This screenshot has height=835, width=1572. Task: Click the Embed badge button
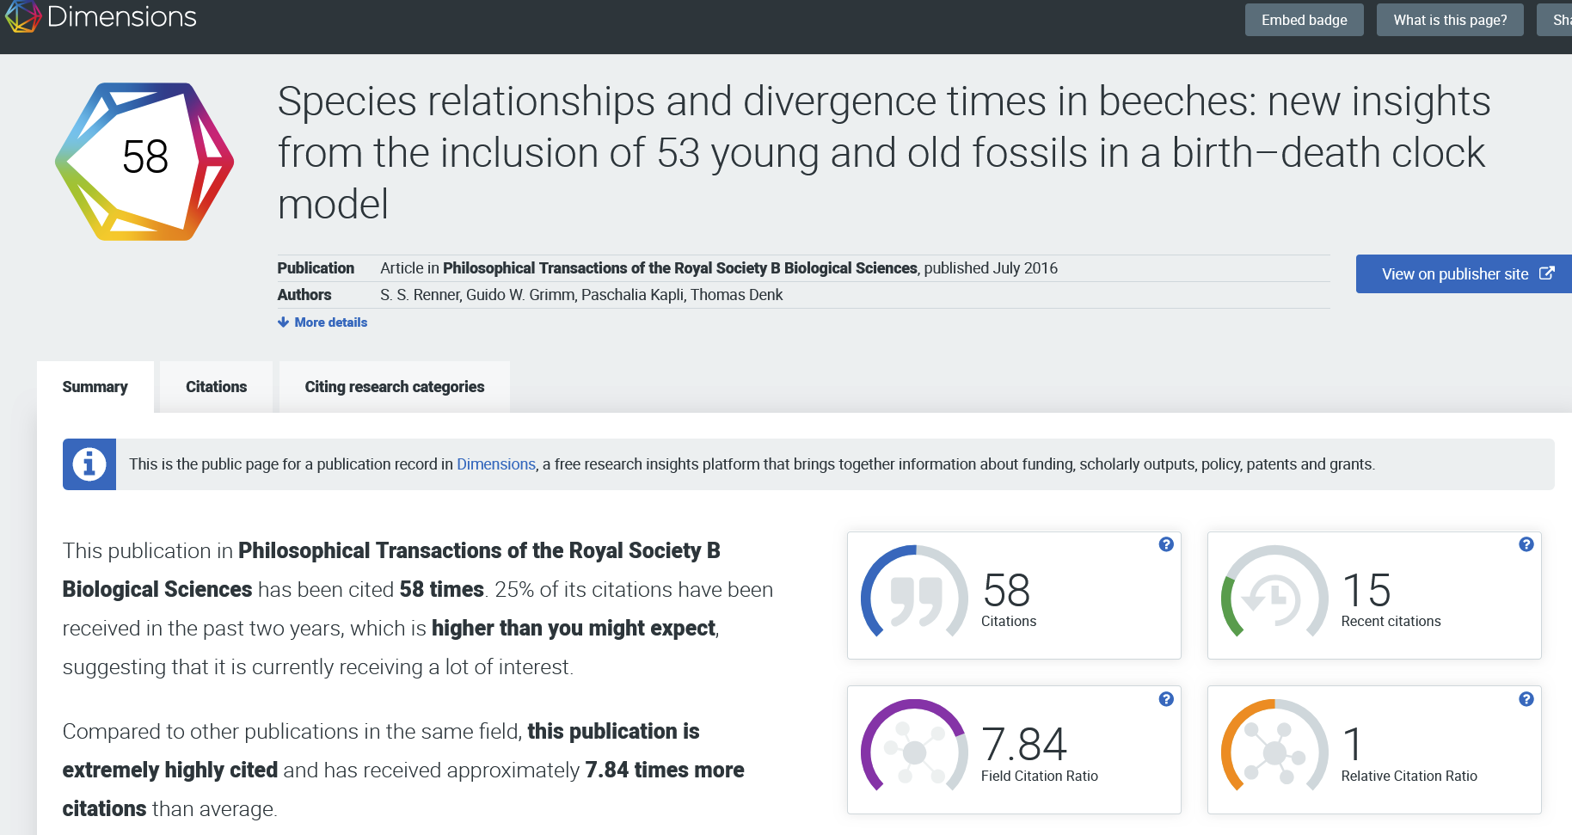[1305, 20]
